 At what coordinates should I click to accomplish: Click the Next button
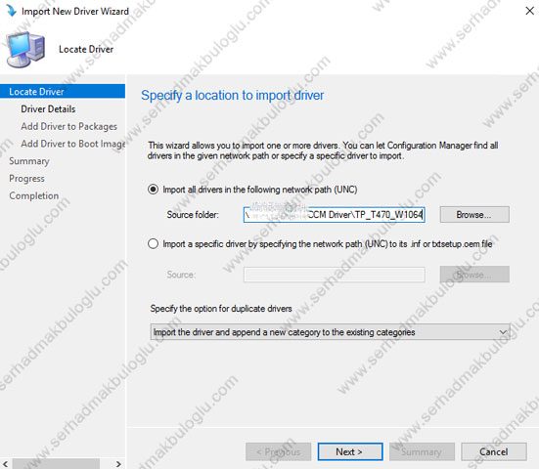click(350, 451)
